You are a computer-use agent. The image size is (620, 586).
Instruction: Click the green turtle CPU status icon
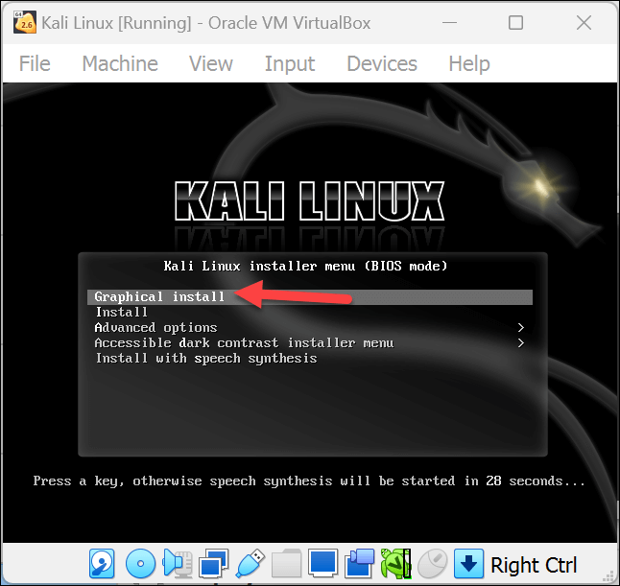(395, 564)
